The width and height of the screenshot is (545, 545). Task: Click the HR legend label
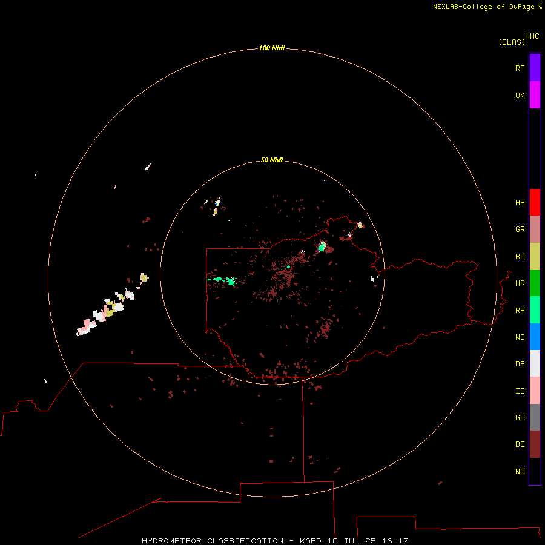tap(520, 283)
